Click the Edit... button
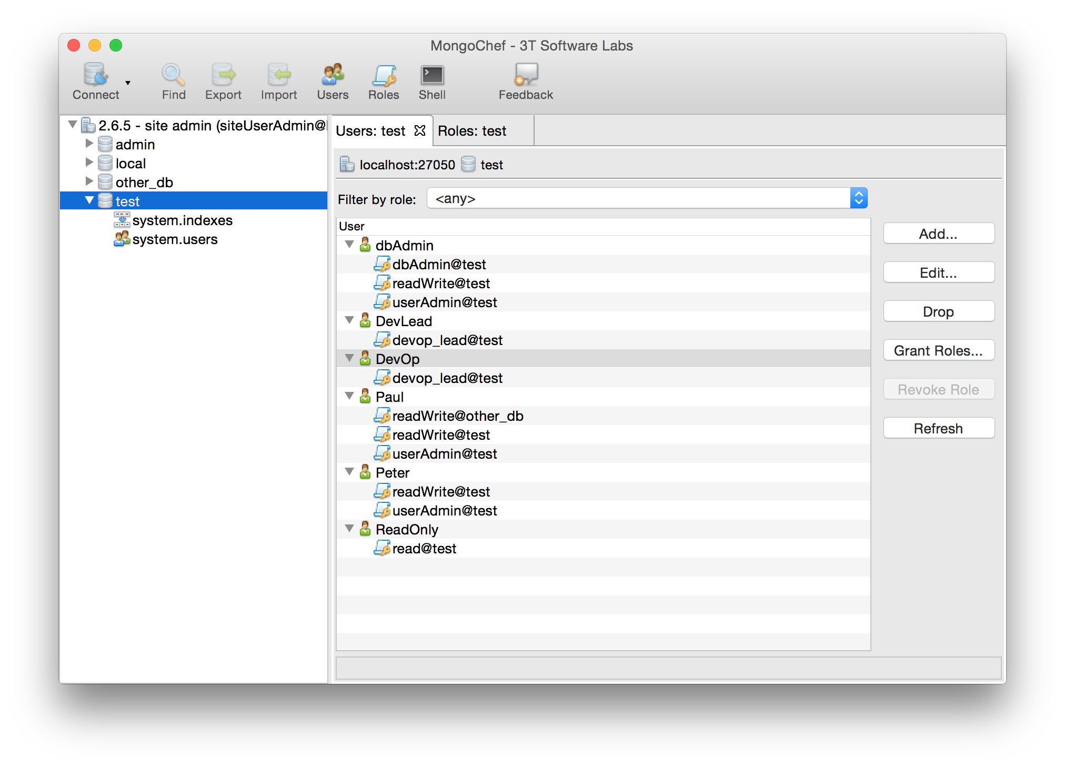 coord(939,272)
